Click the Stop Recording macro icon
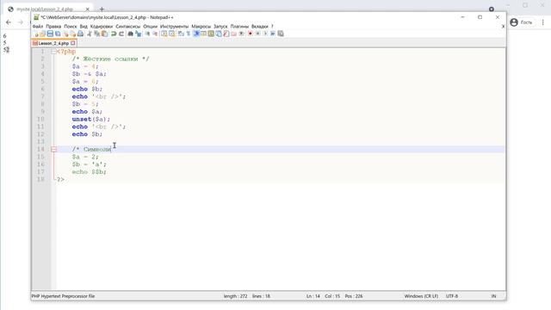Screen dimensions: 551x310 (258, 34)
